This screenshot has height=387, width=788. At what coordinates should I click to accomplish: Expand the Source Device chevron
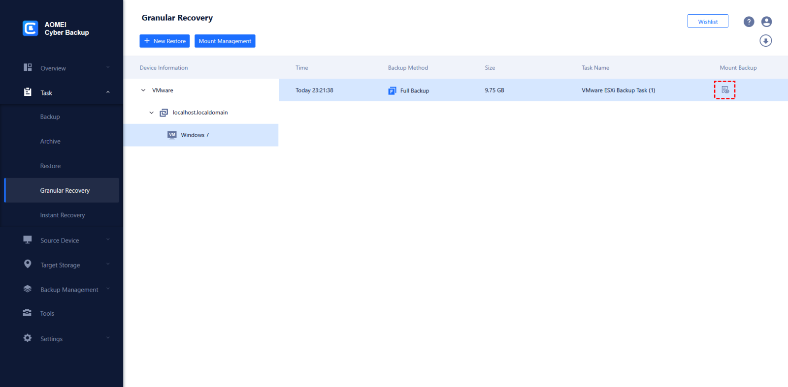point(108,239)
